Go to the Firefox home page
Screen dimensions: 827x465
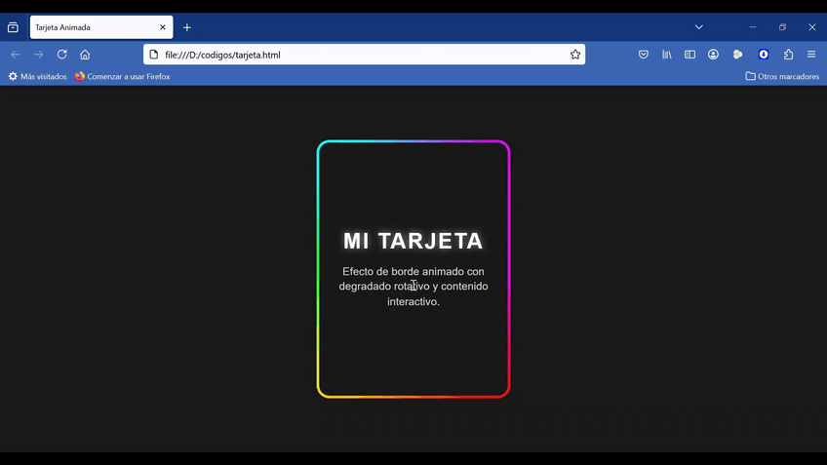(85, 55)
